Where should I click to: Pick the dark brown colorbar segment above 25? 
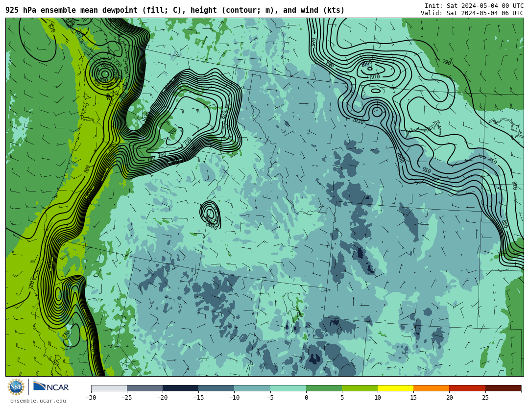503,388
